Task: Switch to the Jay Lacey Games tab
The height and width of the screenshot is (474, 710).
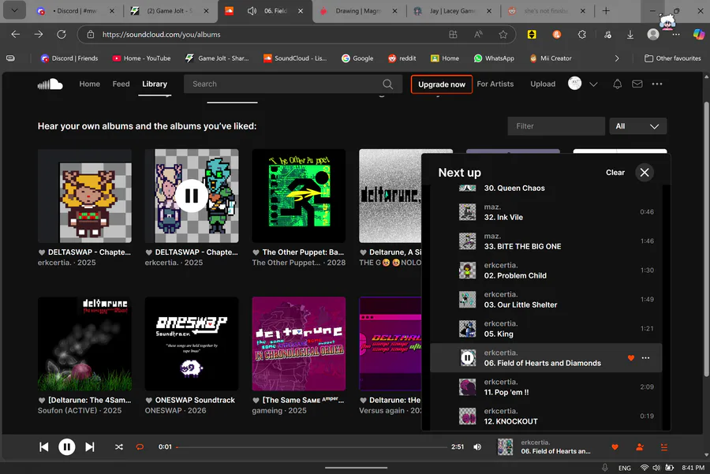Action: 452,11
